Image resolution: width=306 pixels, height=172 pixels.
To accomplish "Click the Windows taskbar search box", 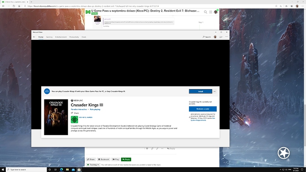I will click(x=27, y=170).
